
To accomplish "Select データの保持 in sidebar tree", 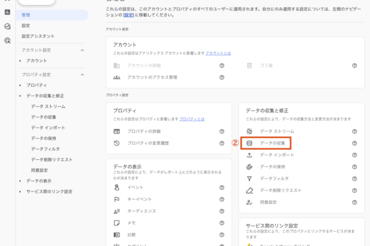I will (43, 139).
